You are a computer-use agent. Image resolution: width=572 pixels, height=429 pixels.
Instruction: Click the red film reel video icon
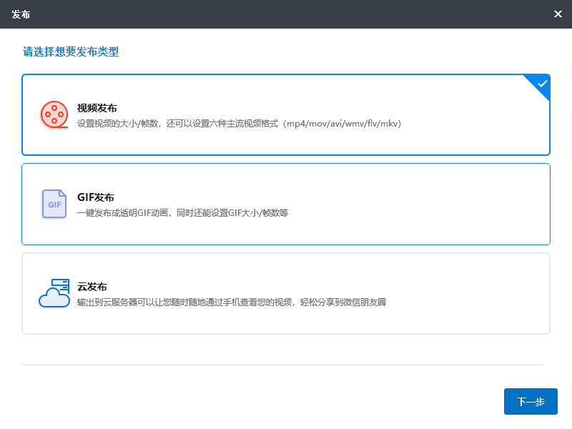[x=54, y=114]
